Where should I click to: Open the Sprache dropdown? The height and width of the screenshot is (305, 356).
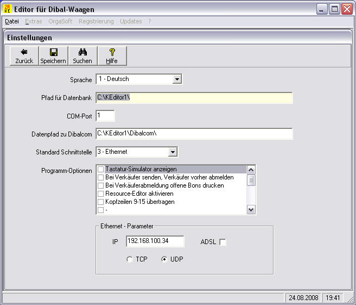click(x=177, y=79)
